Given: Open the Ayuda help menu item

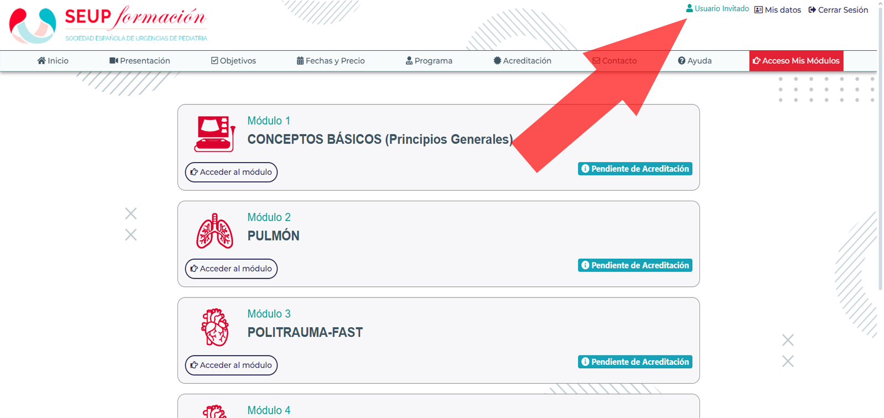Looking at the screenshot, I should pyautogui.click(x=695, y=61).
